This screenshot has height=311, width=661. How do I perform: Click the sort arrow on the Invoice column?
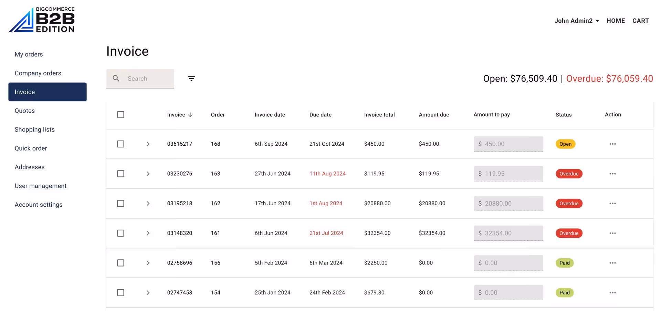click(191, 115)
